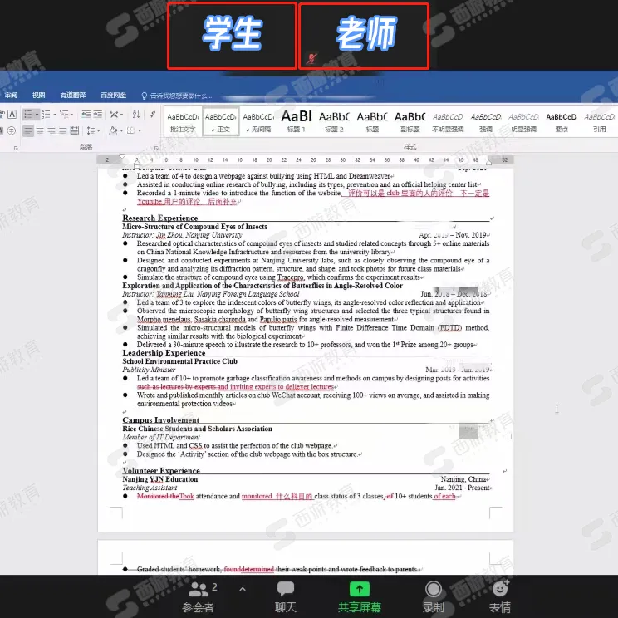Apply the 正文 style
618x618 pixels.
pyautogui.click(x=221, y=122)
